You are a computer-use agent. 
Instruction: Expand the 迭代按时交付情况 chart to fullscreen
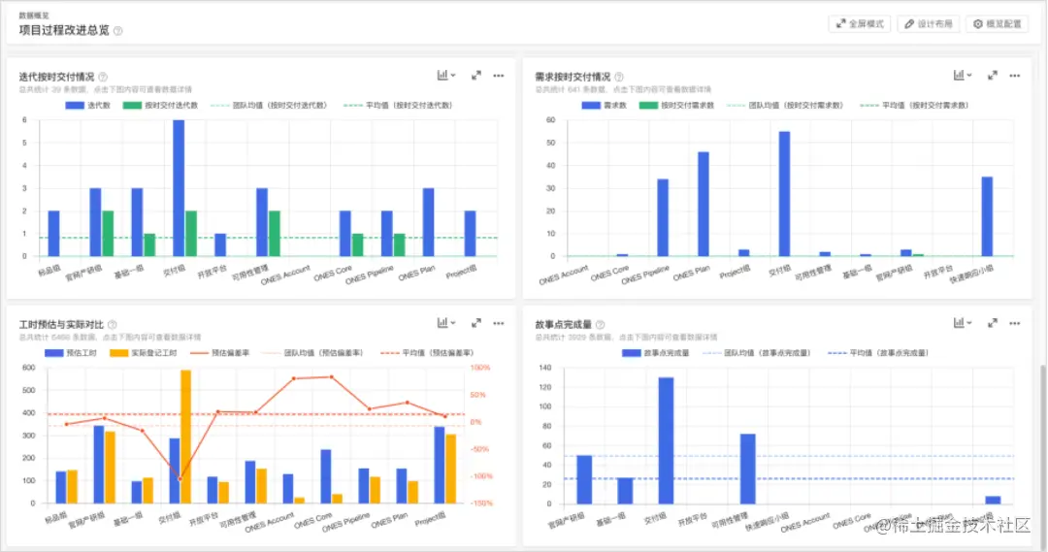[475, 76]
